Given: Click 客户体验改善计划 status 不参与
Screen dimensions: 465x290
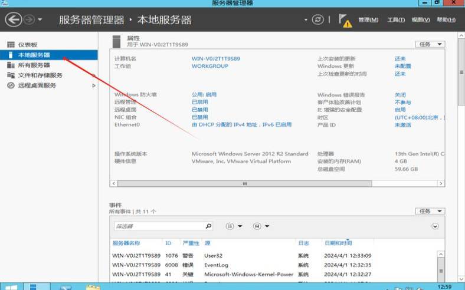Looking at the screenshot, I should click(402, 102).
